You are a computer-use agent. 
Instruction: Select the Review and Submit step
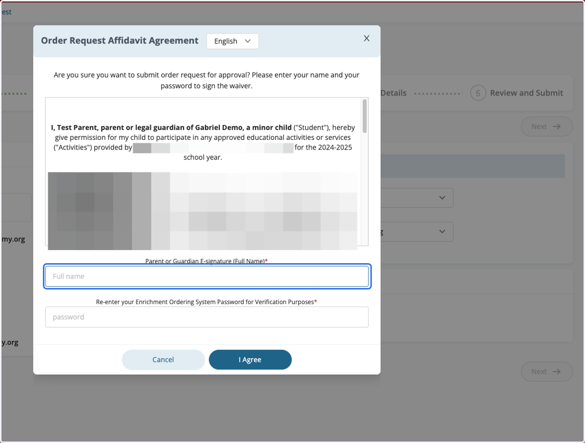pos(526,93)
